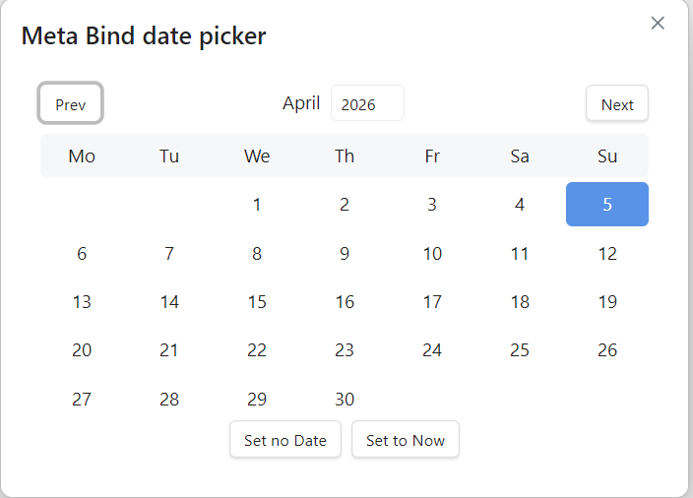Advance to the next month
This screenshot has height=498, width=693.
point(617,104)
